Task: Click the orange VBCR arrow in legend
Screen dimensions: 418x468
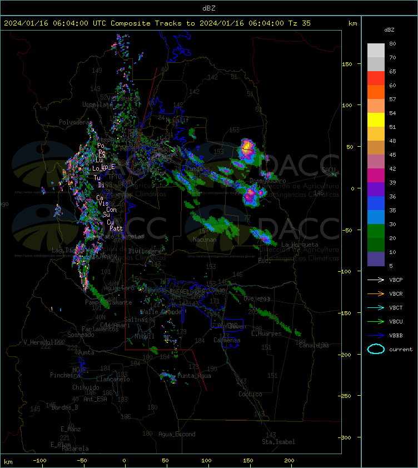Action: tap(376, 293)
